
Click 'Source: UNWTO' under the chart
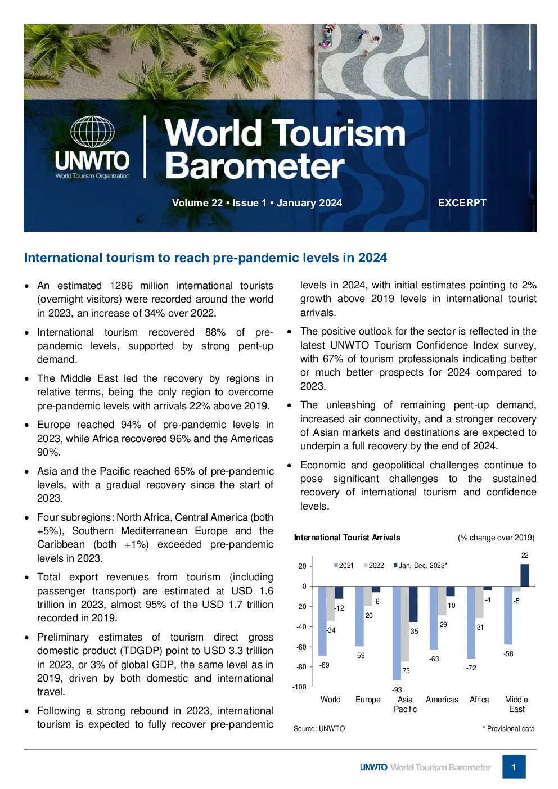319,729
